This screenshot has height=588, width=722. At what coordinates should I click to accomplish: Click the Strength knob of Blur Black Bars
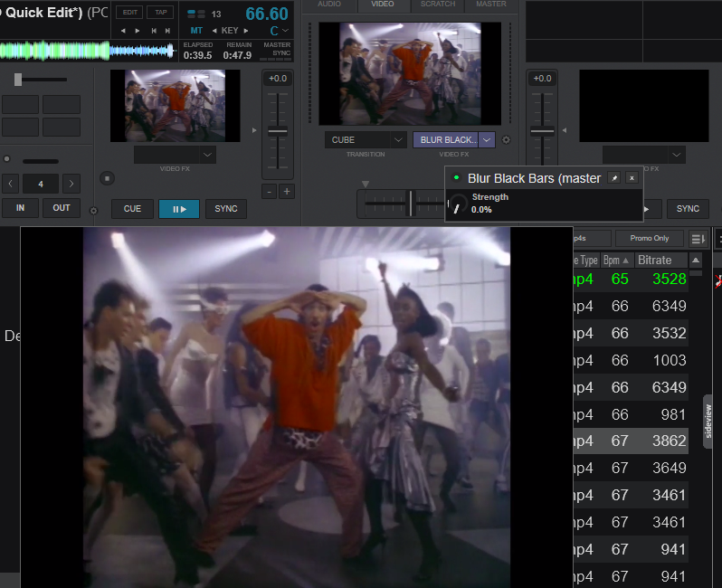(458, 204)
